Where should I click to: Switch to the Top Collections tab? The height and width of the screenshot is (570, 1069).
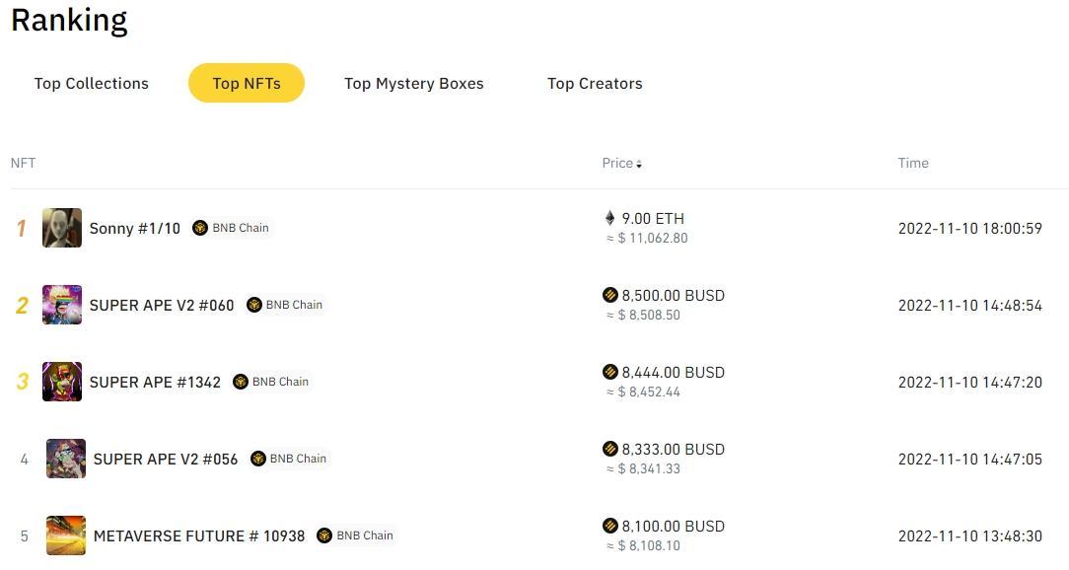[x=92, y=84]
